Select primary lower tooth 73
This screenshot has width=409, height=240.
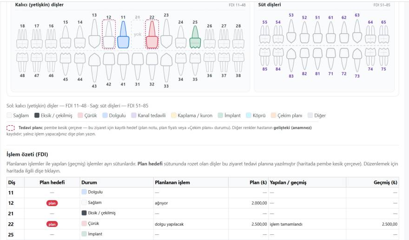pos(357,60)
